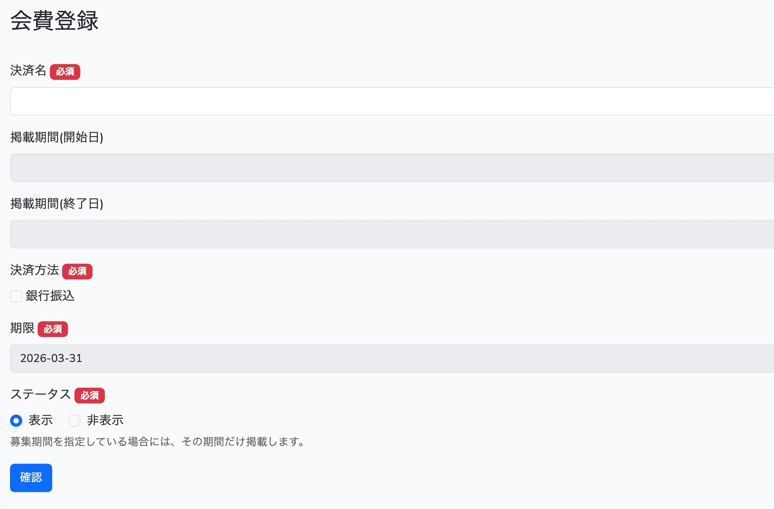The image size is (774, 509).
Task: Click the 掲載期間(開始日) label
Action: pyautogui.click(x=57, y=137)
